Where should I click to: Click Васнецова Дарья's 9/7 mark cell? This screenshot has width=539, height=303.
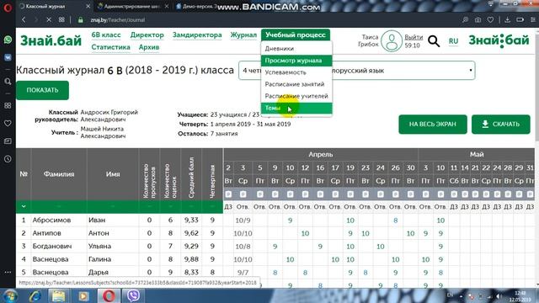pyautogui.click(x=243, y=273)
